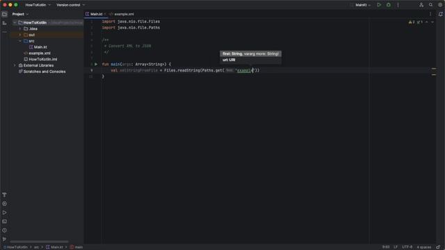The height and width of the screenshot is (250, 445).
Task: Open the Run tool window icon
Action: 4,212
